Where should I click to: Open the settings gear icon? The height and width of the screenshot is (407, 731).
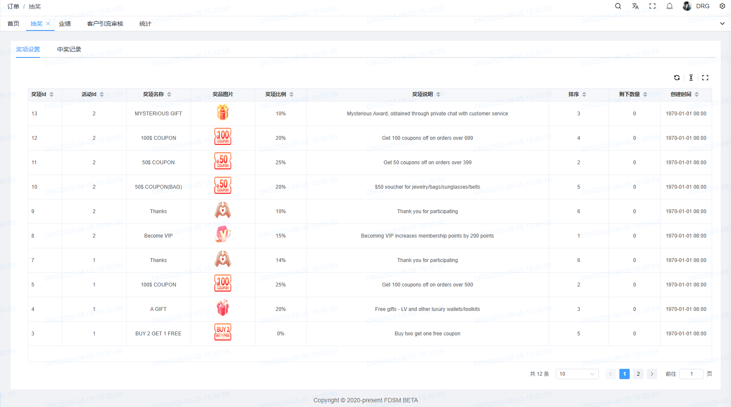click(x=722, y=6)
